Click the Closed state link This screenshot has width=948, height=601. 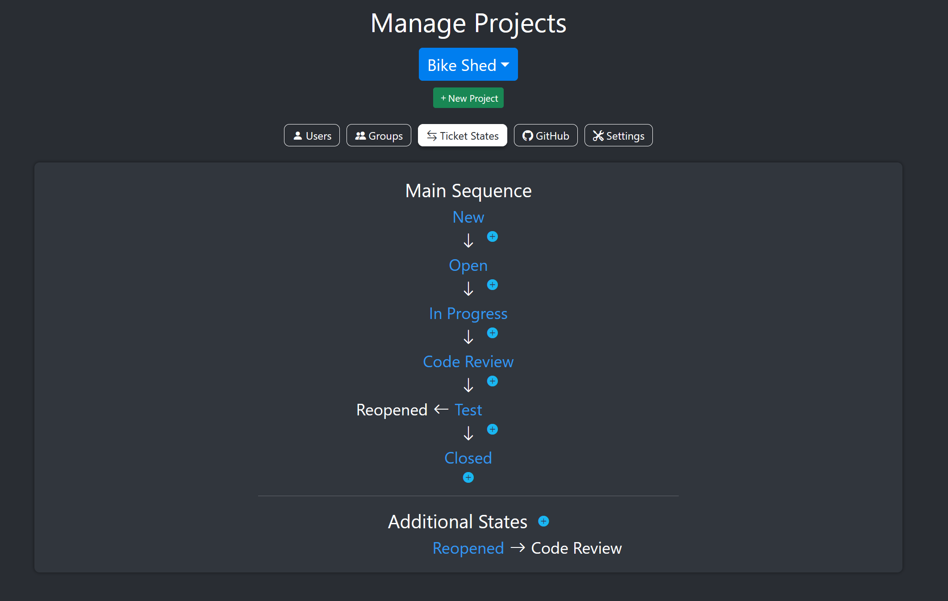tap(468, 458)
